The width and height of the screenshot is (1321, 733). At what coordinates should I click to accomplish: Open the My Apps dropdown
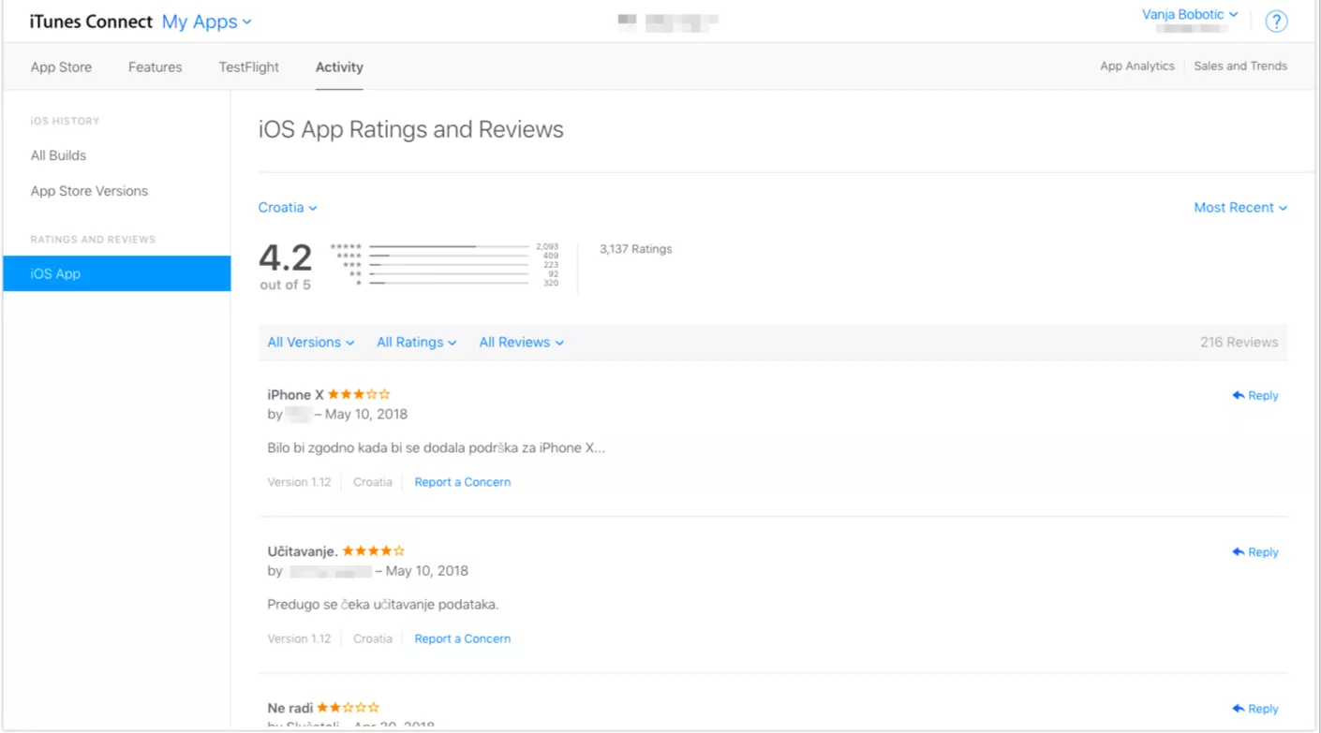[x=206, y=22]
